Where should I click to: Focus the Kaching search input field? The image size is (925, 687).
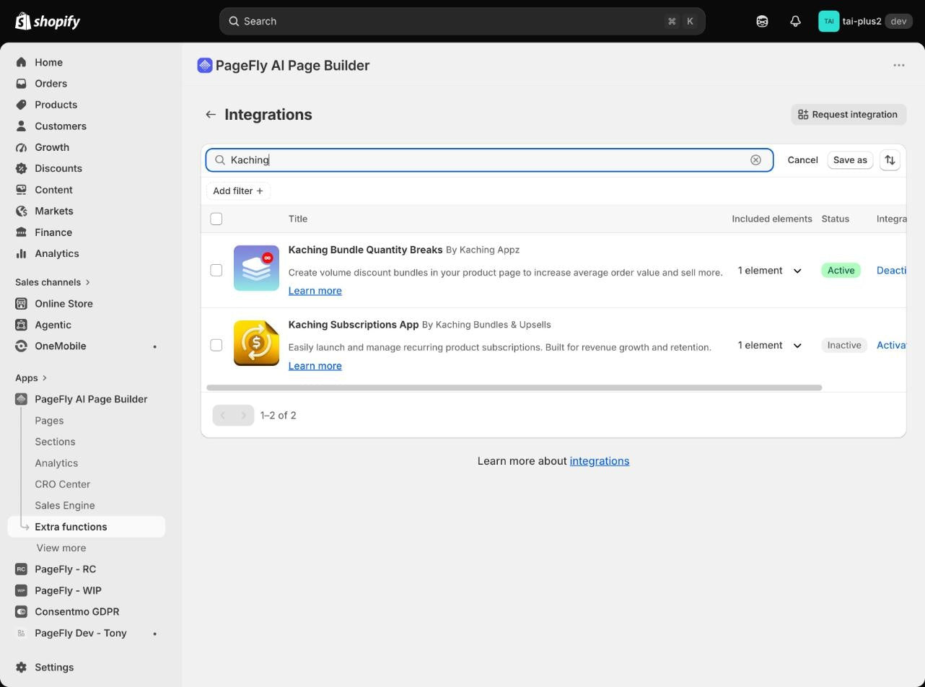point(489,160)
